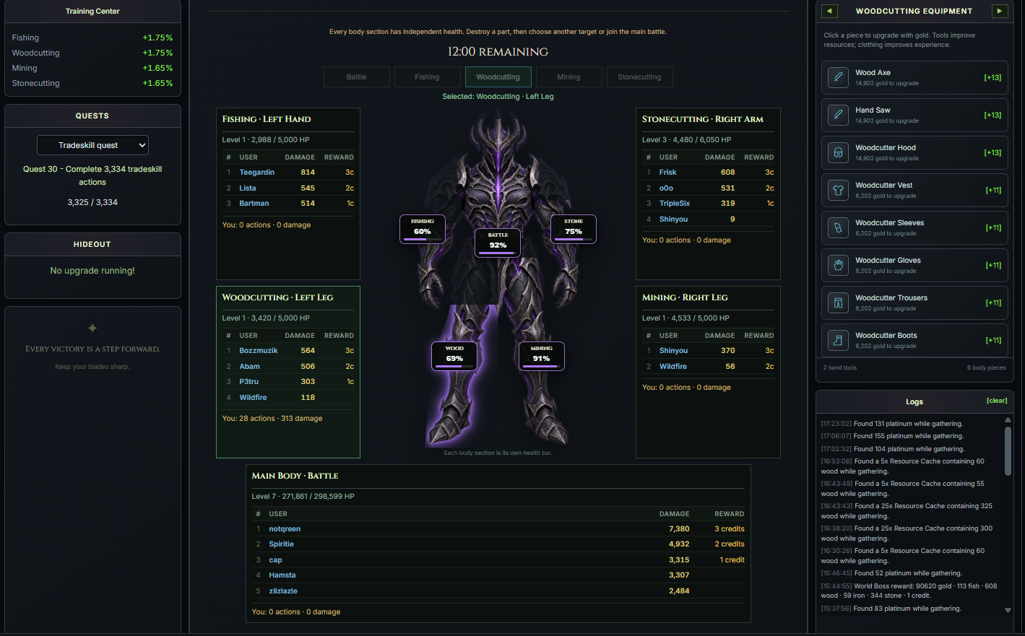Select the Woodcutting tab
The height and width of the screenshot is (636, 1025).
point(498,77)
